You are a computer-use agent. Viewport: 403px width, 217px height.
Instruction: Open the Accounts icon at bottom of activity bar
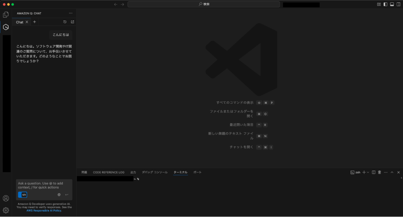(6, 198)
